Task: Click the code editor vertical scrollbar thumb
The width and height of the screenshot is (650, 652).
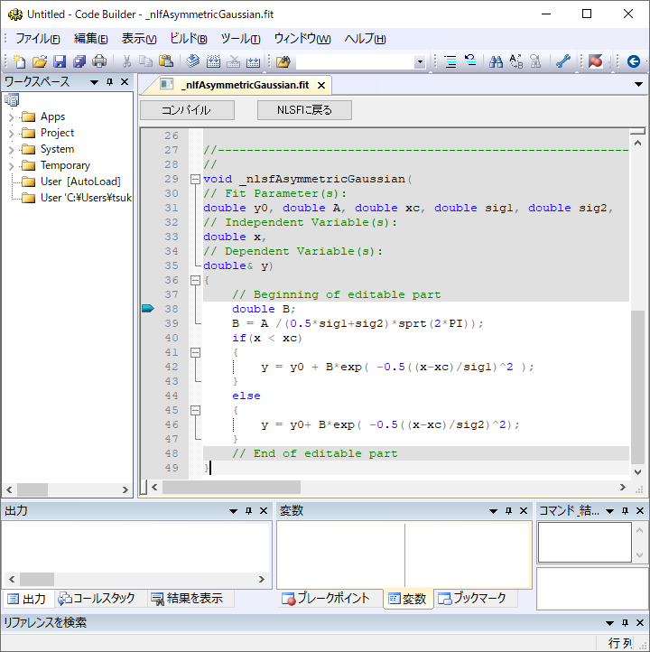Action: [x=637, y=387]
